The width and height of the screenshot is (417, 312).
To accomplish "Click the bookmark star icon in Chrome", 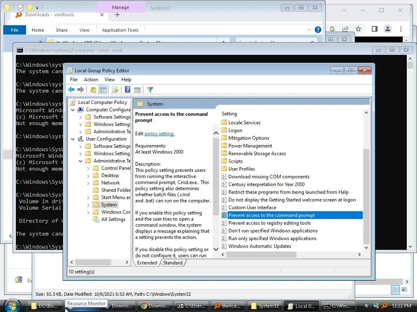I will (358, 29).
